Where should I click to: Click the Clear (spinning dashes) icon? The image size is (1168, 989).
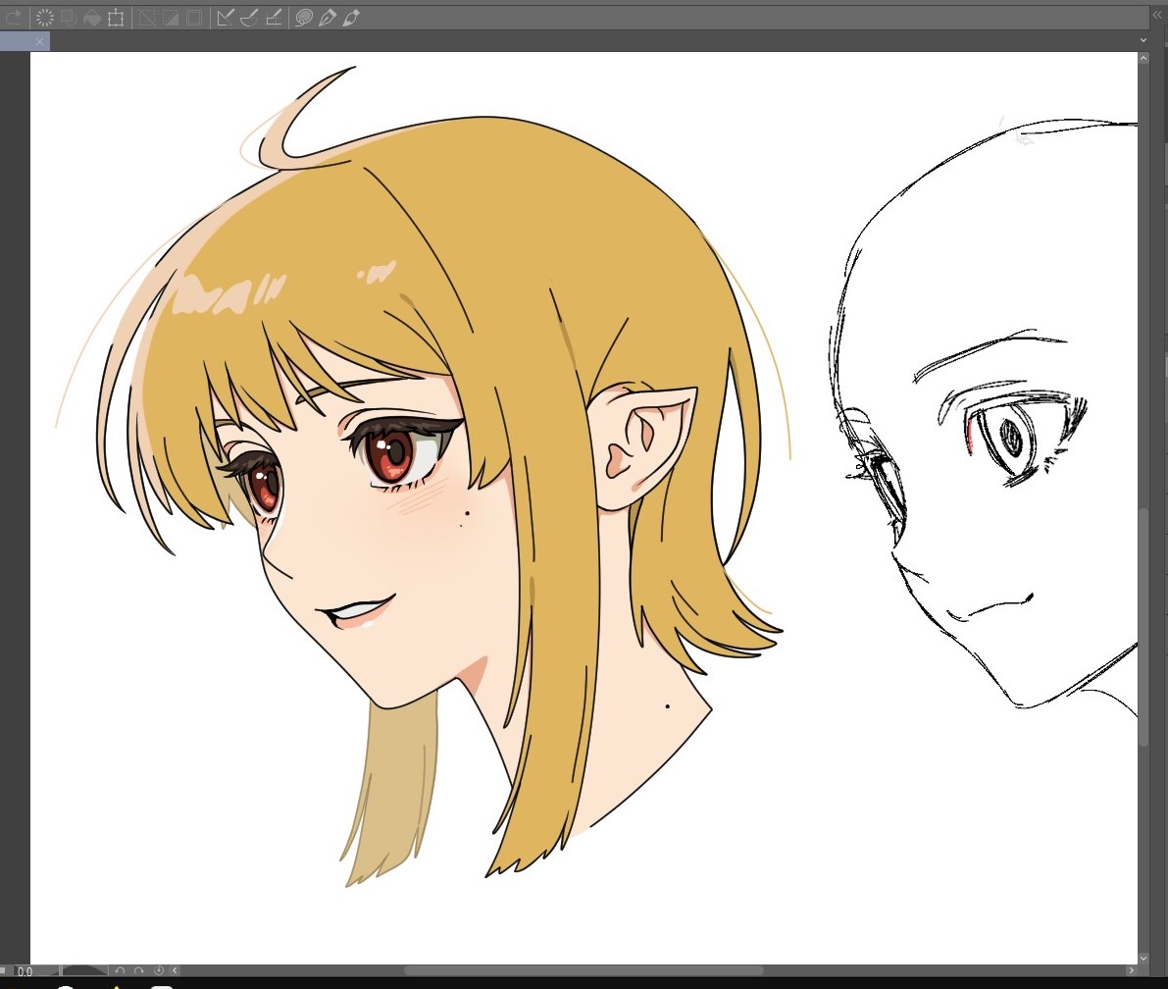tap(45, 17)
